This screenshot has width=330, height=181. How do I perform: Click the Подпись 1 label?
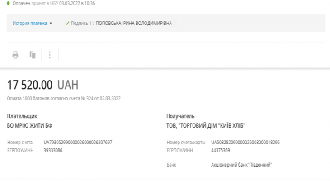82,23
